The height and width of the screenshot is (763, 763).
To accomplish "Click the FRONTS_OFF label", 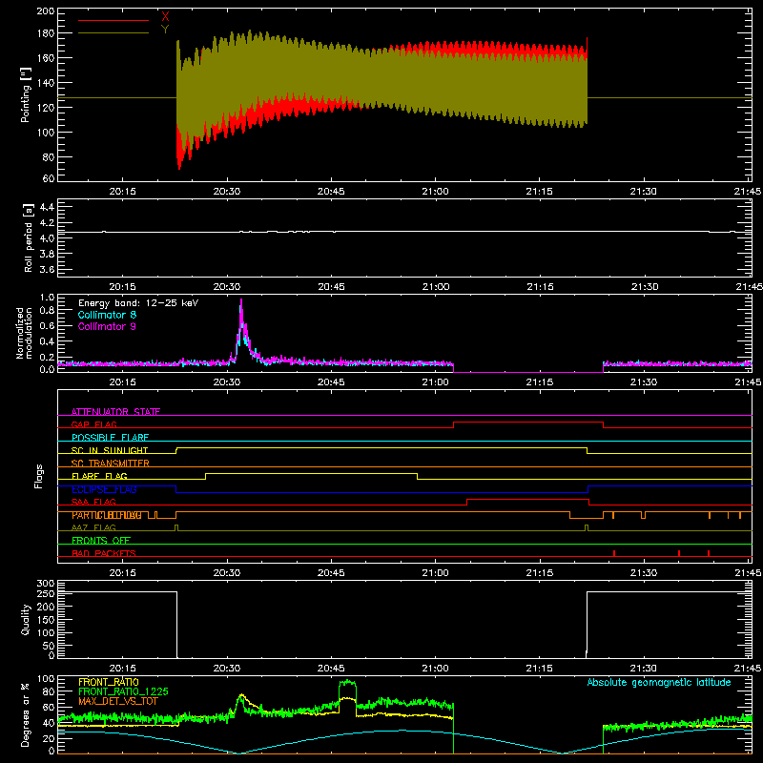I will tap(101, 541).
